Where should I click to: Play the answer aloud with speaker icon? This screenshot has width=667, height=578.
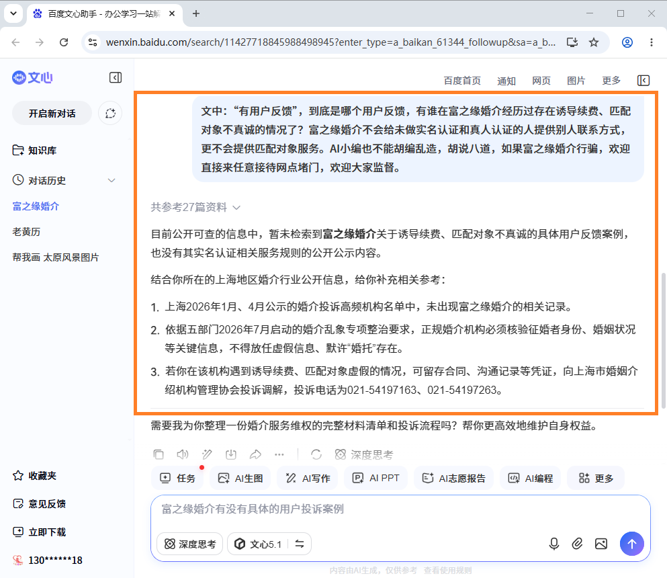click(x=183, y=454)
